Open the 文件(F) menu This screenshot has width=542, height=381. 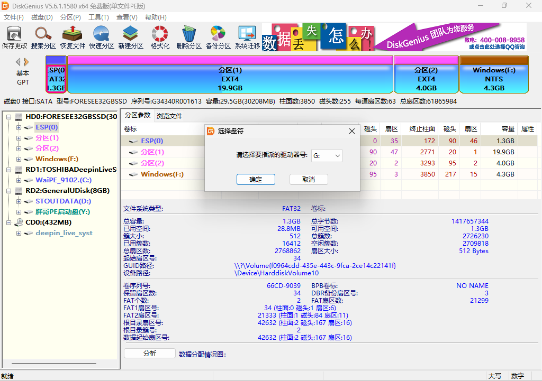[13, 17]
